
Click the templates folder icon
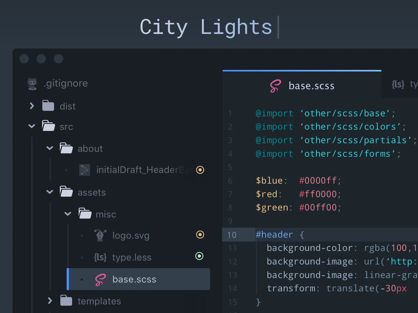tap(66, 300)
